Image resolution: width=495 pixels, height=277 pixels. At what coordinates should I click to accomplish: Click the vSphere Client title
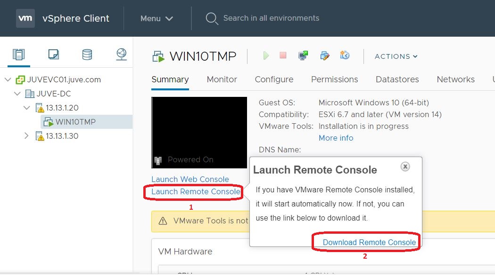click(76, 18)
